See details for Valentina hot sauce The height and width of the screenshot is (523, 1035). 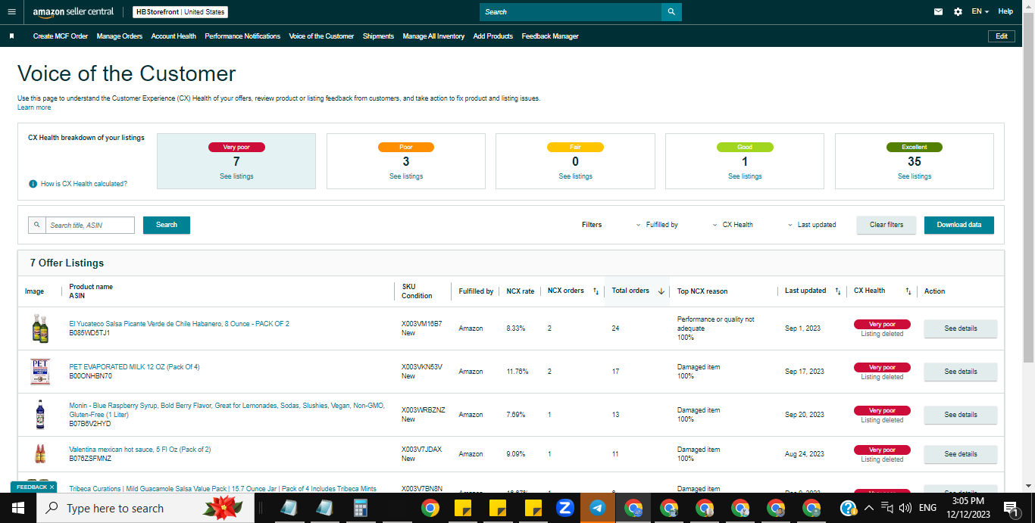(961, 454)
